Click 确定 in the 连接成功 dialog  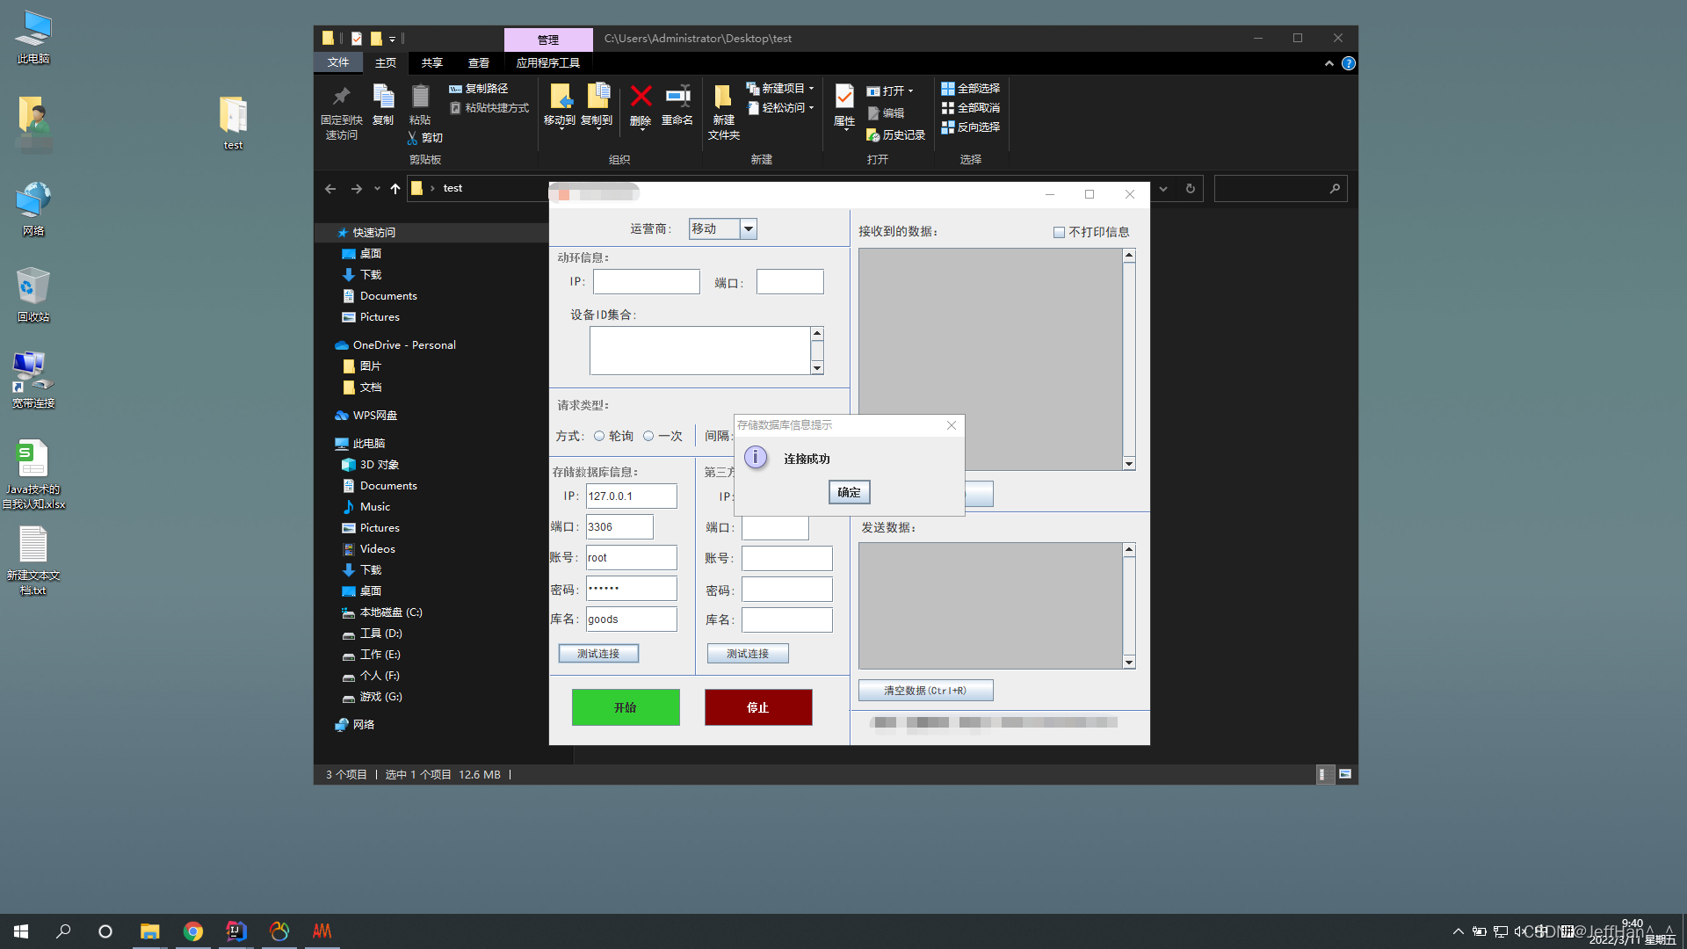click(x=849, y=492)
